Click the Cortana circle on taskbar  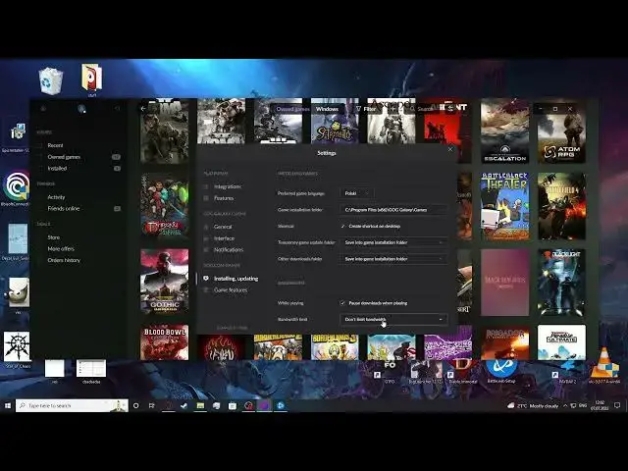[x=135, y=405]
